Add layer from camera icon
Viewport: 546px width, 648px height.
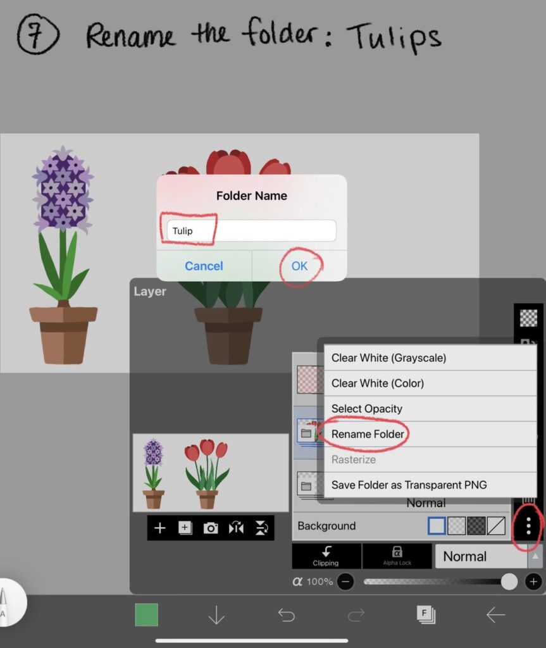tap(211, 528)
